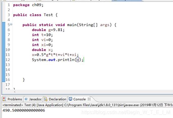The height and width of the screenshot is (118, 173).
Task: Switch to the Problems tab
Action: (12, 99)
